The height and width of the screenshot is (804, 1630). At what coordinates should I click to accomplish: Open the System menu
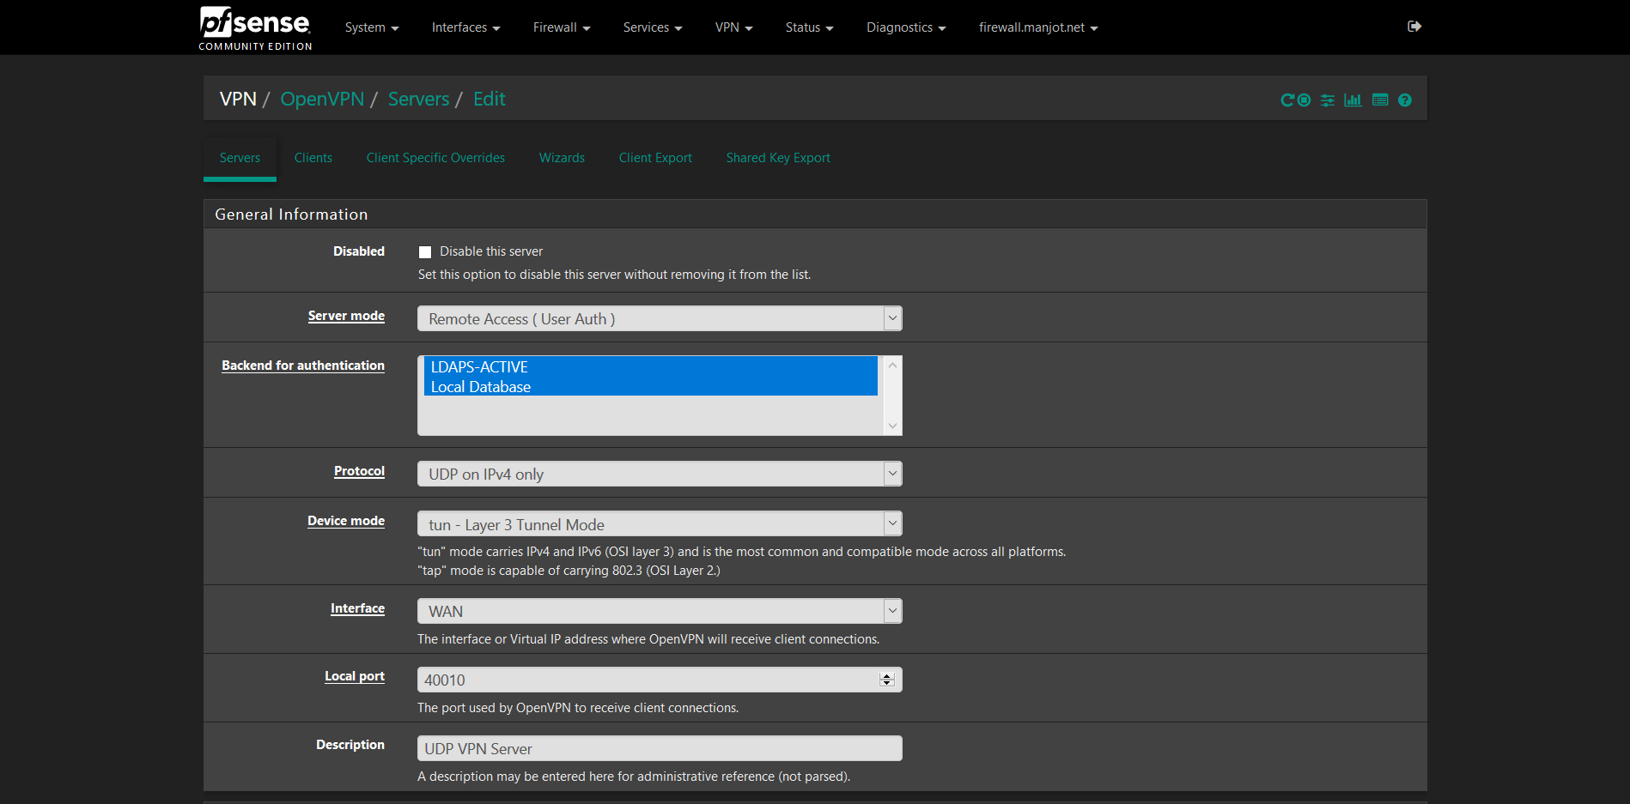pos(372,27)
